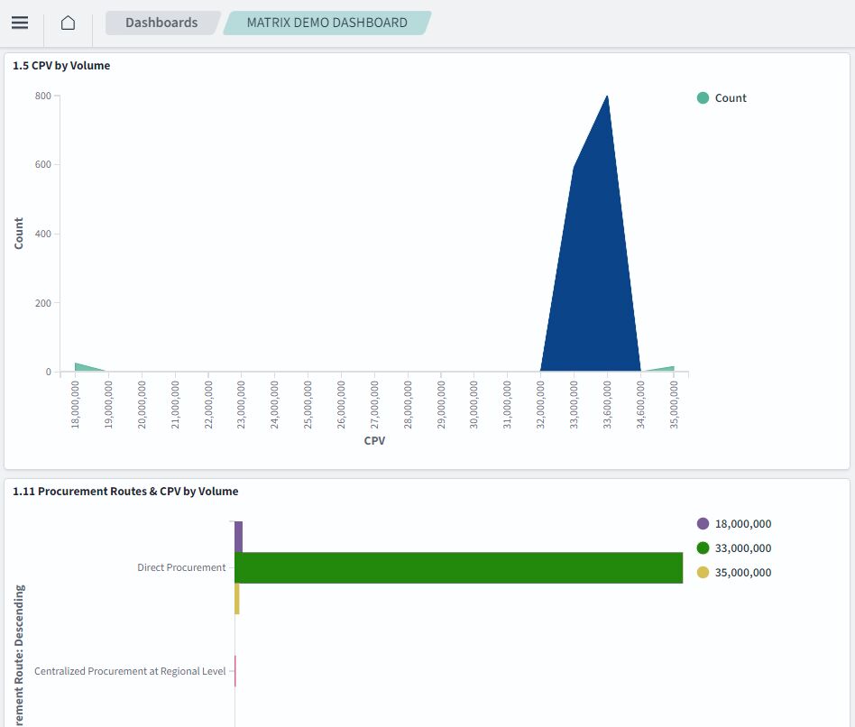Click the 35,000,000 legend label
Image resolution: width=855 pixels, height=727 pixels.
742,573
